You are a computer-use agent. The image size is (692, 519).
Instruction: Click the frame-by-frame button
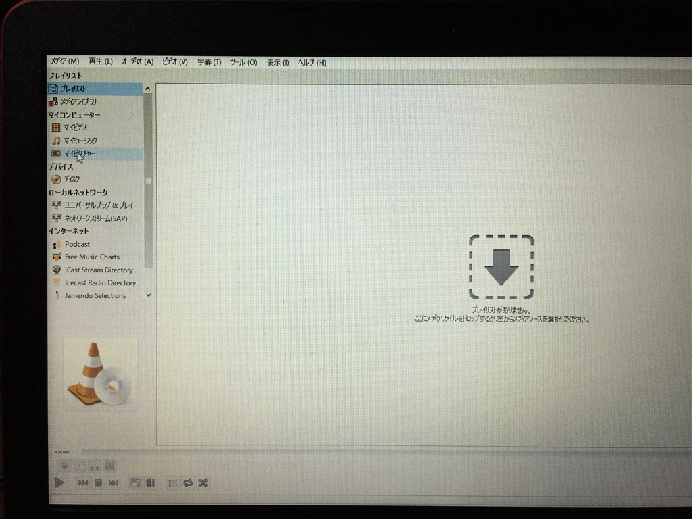(x=109, y=466)
